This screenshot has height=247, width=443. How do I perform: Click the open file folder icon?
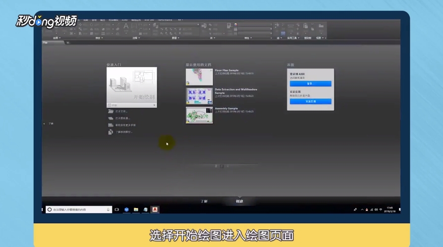click(111, 112)
